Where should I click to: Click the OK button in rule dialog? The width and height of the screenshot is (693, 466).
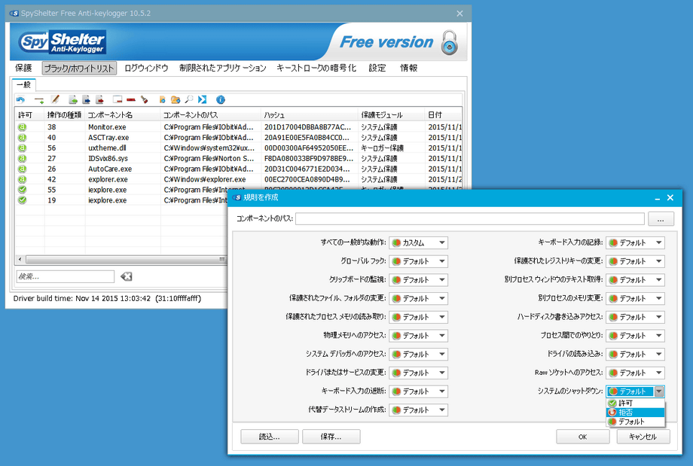(582, 437)
